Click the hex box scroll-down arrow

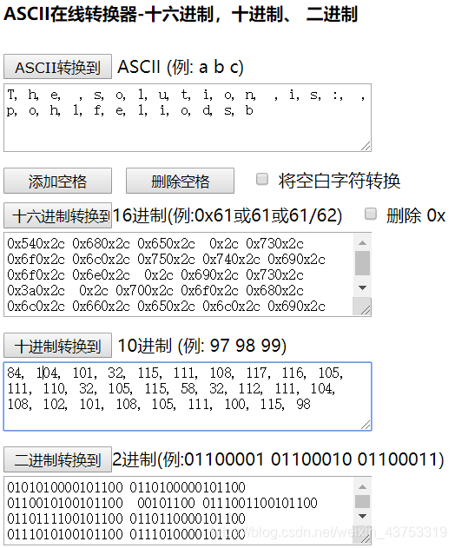click(x=362, y=287)
